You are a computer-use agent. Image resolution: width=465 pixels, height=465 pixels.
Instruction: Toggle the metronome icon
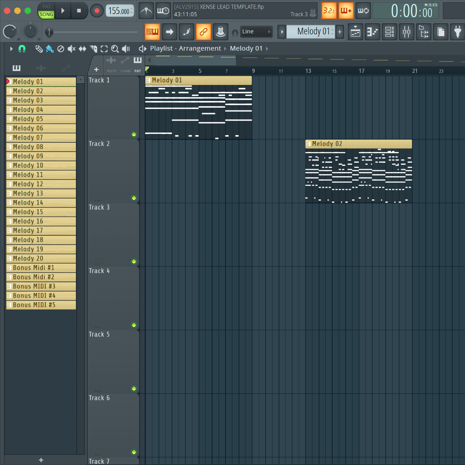[146, 11]
